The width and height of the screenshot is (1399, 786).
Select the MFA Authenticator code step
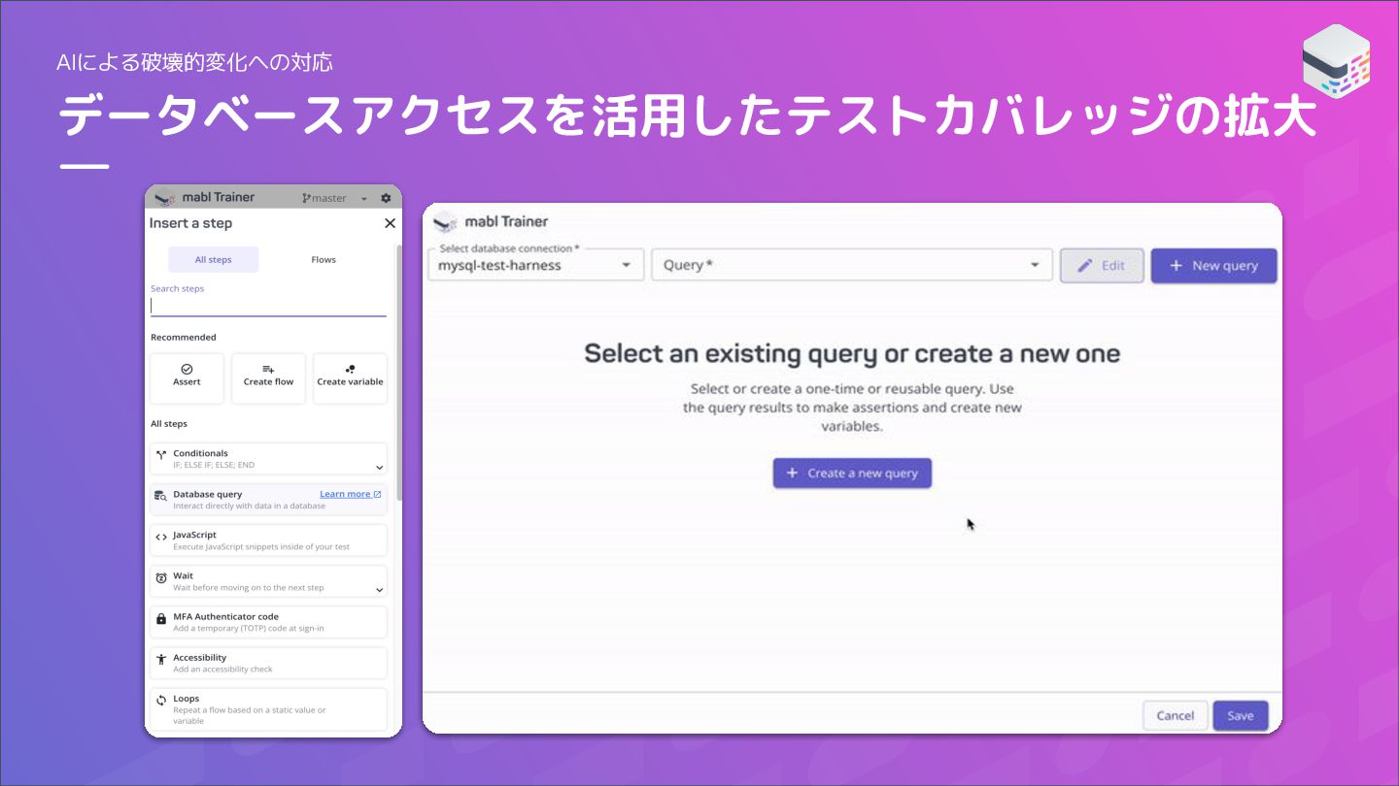tap(268, 622)
